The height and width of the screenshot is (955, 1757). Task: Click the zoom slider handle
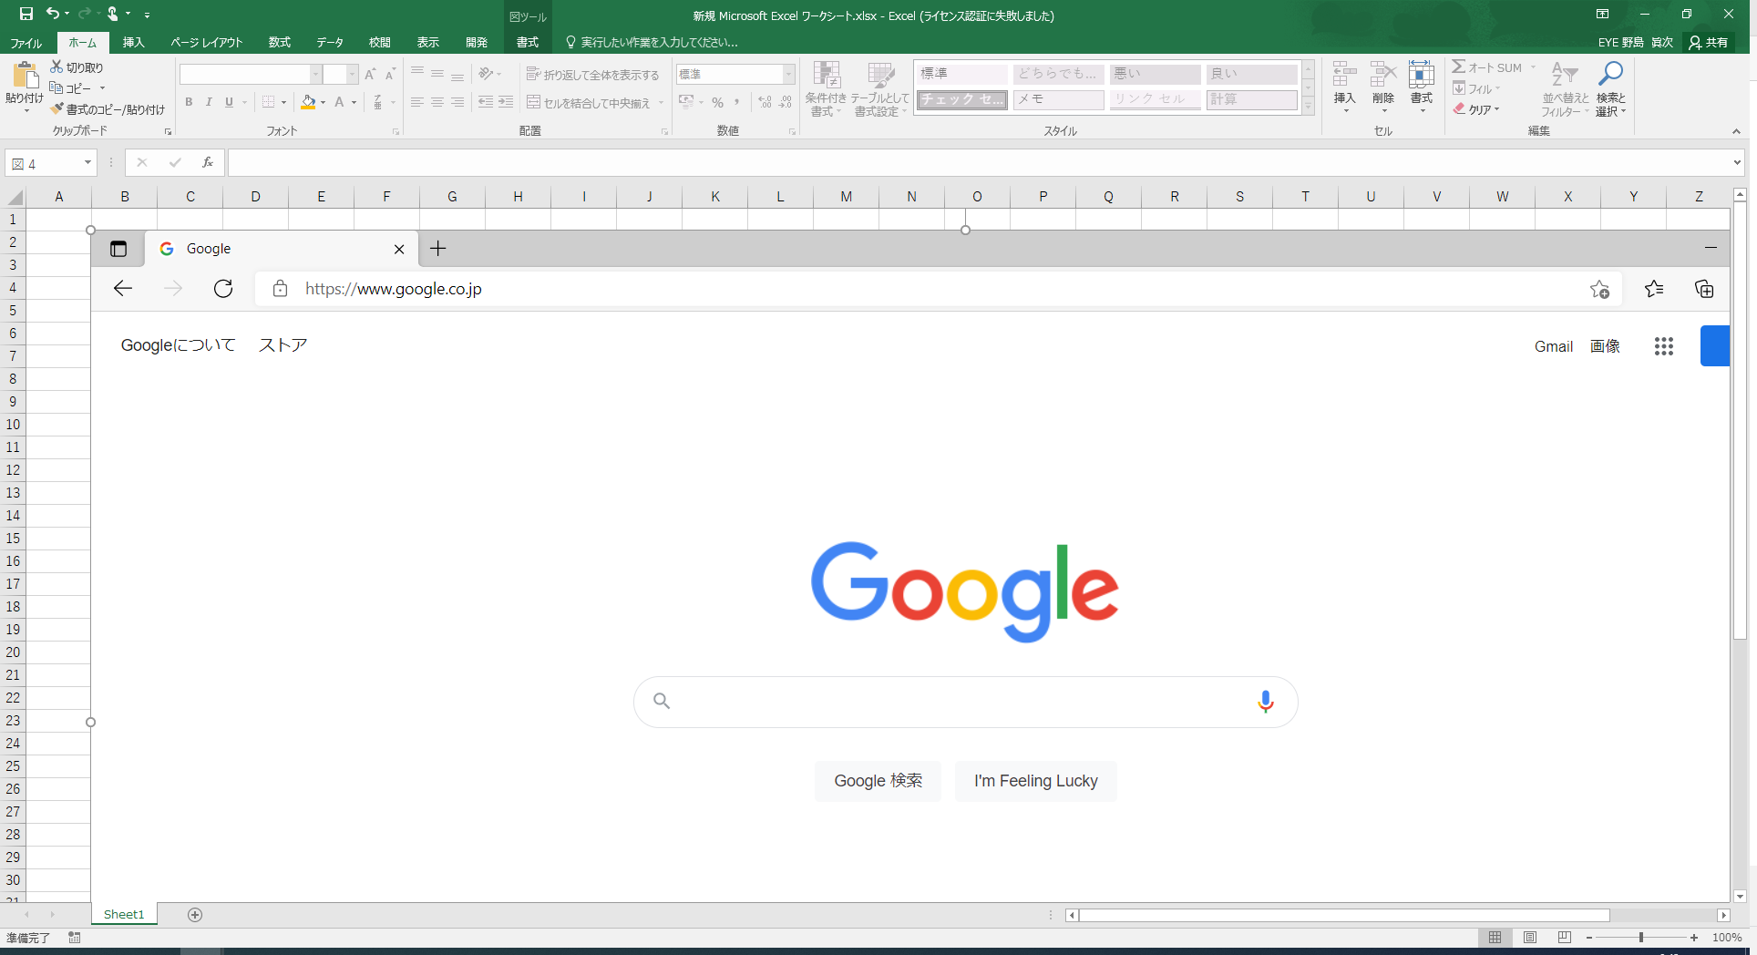(1641, 938)
